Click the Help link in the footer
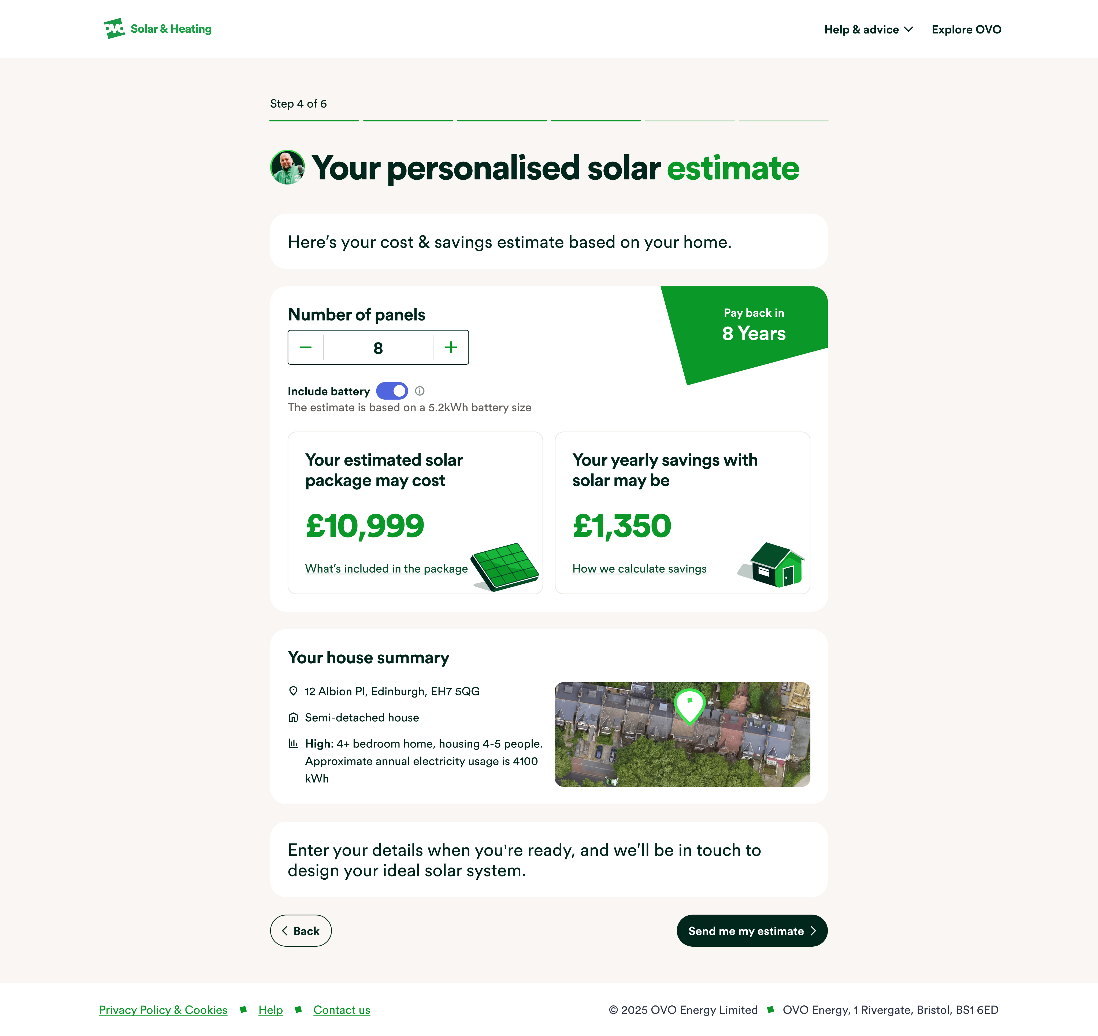Image resolution: width=1098 pixels, height=1036 pixels. click(270, 1010)
